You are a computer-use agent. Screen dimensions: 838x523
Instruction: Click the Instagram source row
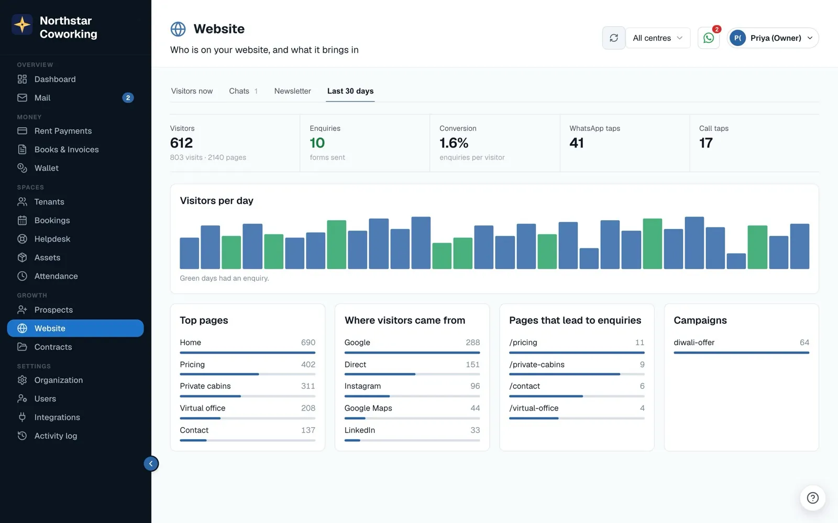pos(412,389)
